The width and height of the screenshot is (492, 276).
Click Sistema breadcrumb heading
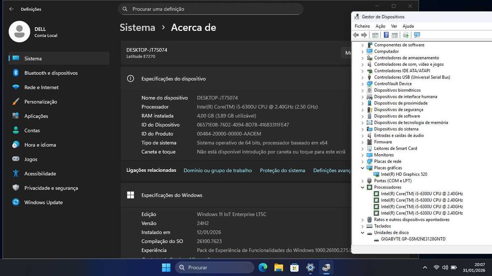point(137,28)
